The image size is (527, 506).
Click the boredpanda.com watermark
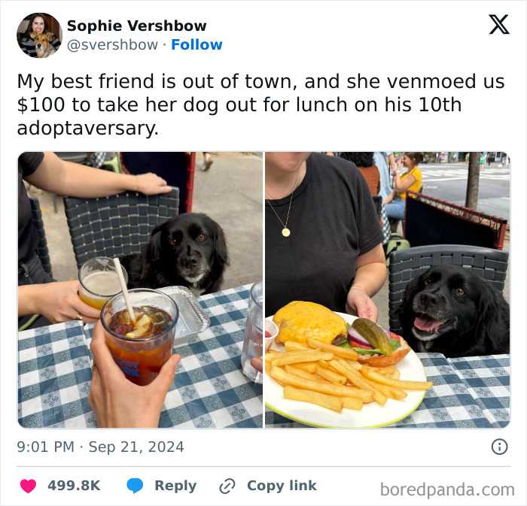pos(447,490)
